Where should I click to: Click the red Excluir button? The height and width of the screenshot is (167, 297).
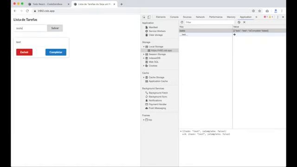[x=24, y=52]
